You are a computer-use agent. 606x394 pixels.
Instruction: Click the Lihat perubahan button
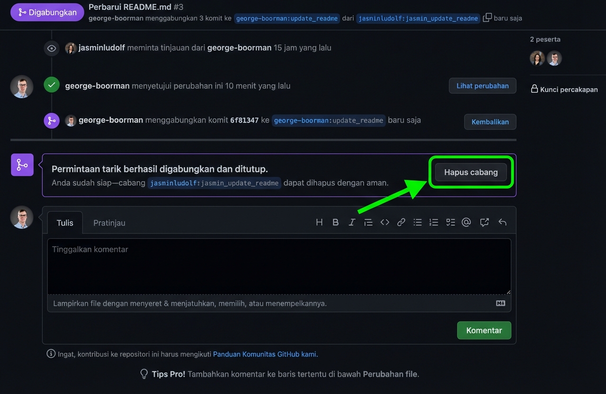click(x=482, y=86)
